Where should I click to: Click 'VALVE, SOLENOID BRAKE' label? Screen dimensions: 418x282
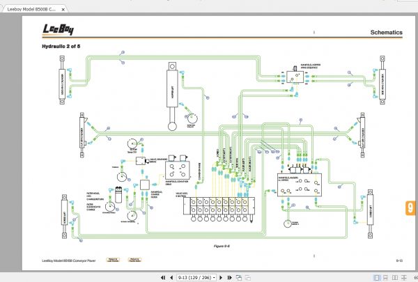tap(158, 160)
